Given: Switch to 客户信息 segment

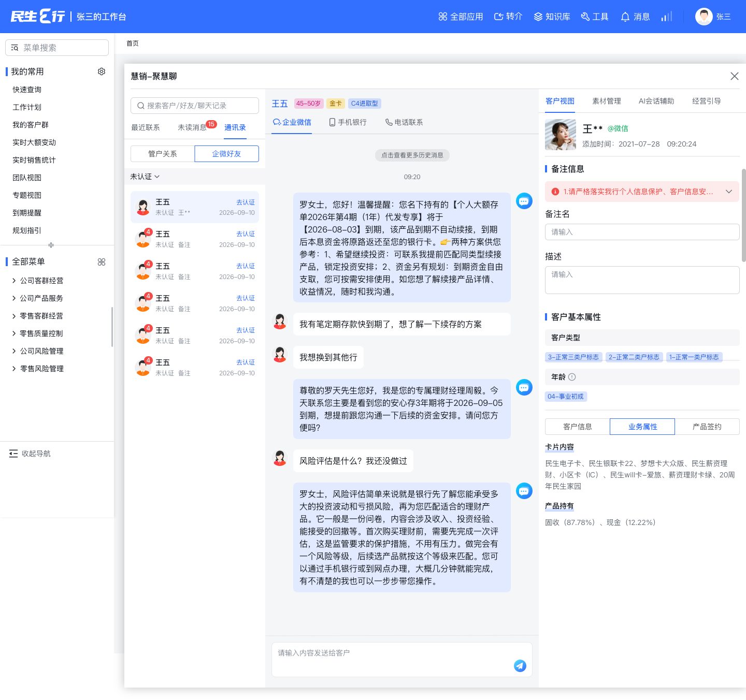Looking at the screenshot, I should (578, 427).
